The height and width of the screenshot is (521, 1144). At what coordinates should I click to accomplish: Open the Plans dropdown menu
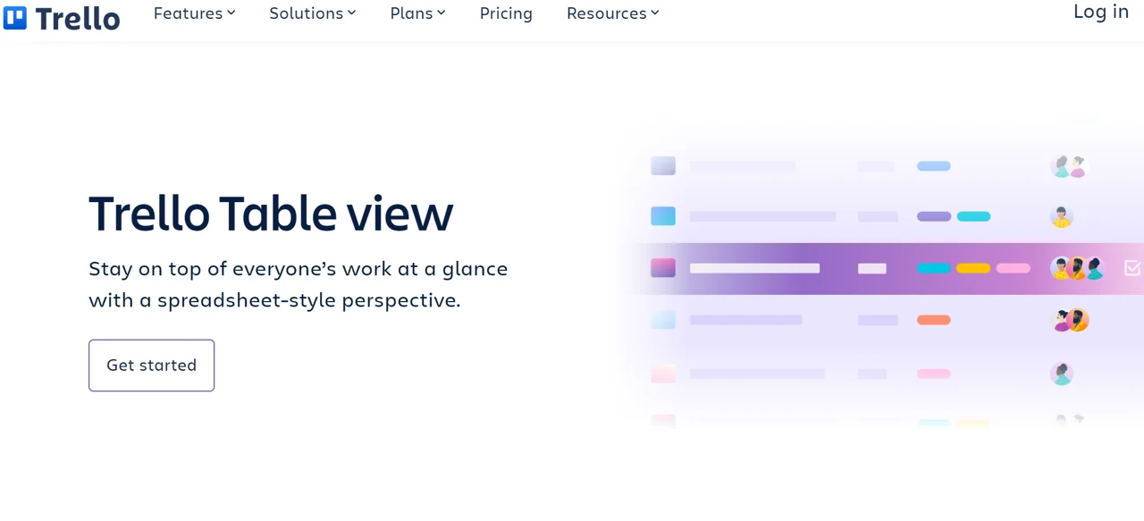click(417, 13)
